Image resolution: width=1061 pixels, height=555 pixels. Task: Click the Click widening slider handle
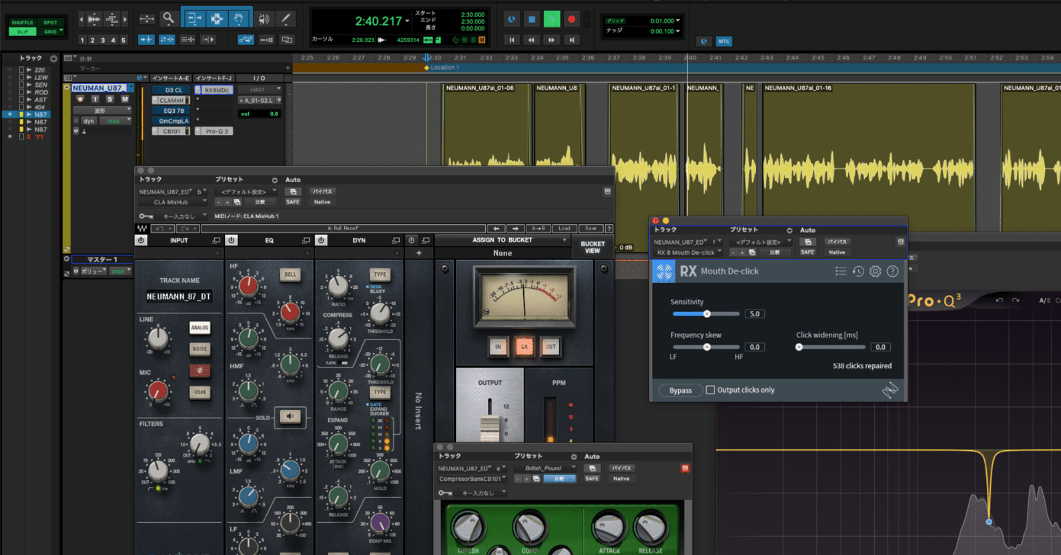(x=799, y=347)
